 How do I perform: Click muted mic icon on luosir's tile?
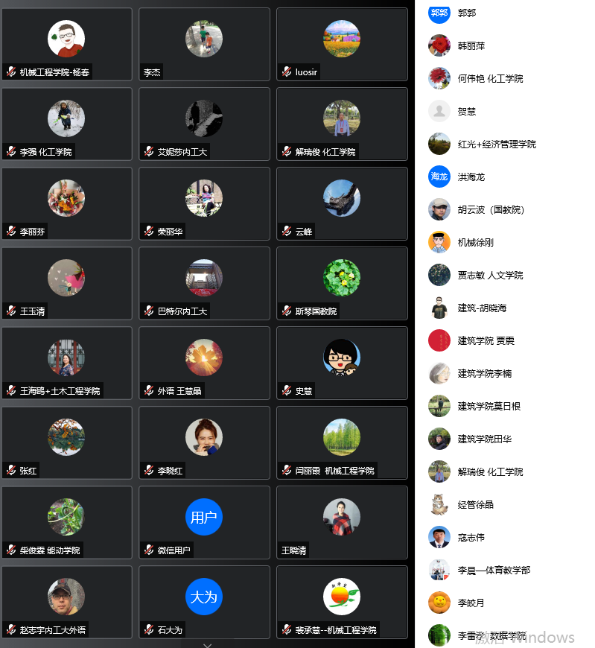(x=287, y=72)
